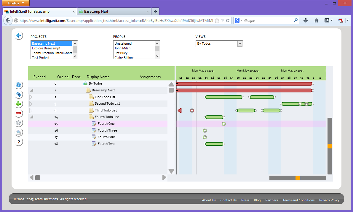
Task: Click the grid scroll right arrow
Action: pyautogui.click(x=164, y=177)
